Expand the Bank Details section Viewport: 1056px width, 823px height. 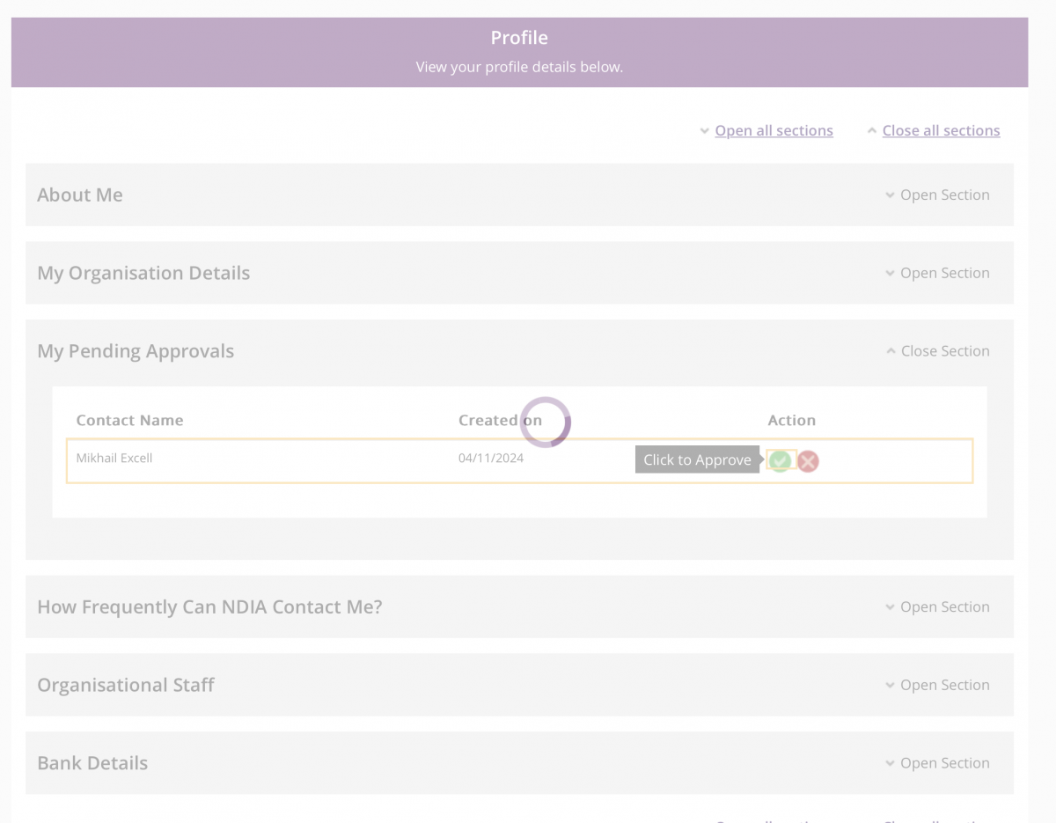click(937, 763)
